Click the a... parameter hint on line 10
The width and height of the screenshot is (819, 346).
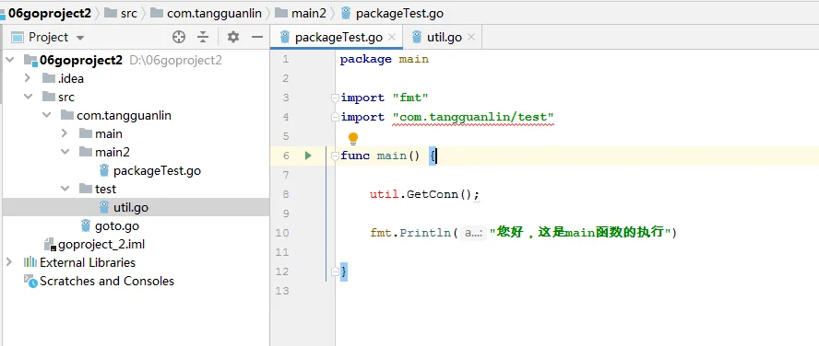pos(474,233)
